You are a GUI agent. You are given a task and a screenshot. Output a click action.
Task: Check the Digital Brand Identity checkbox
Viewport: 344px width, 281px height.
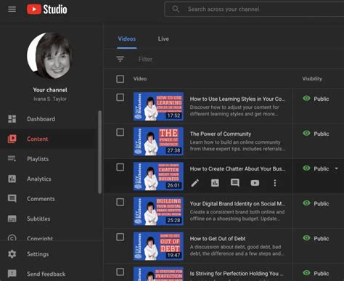[x=120, y=202]
